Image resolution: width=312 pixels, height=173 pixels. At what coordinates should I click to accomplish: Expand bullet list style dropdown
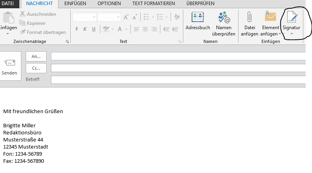(153, 17)
